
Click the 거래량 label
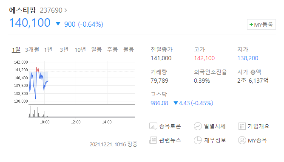click(x=159, y=72)
